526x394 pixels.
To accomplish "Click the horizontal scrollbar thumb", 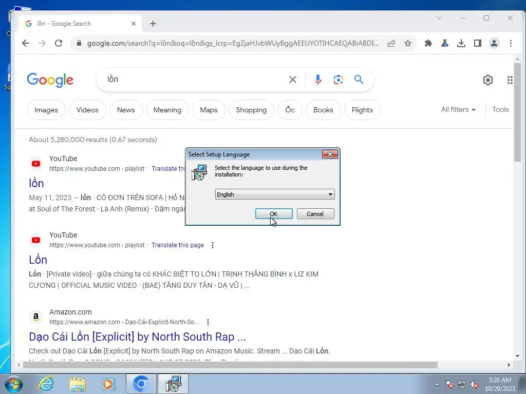I will [x=230, y=365].
